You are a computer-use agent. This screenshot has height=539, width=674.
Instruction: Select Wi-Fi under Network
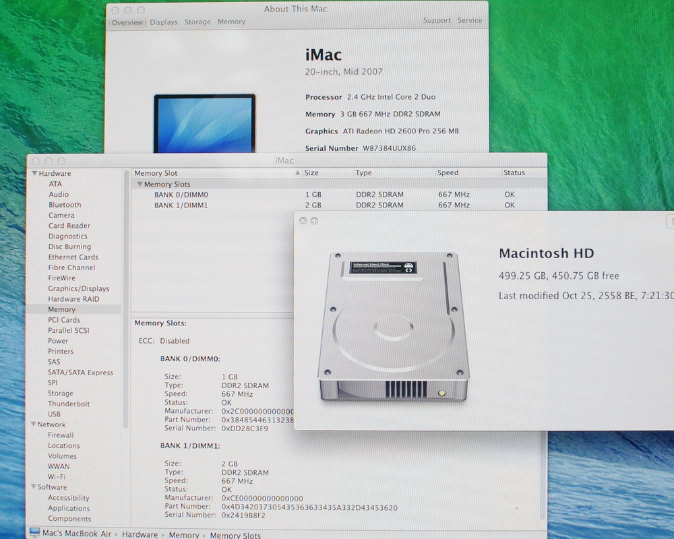(57, 476)
